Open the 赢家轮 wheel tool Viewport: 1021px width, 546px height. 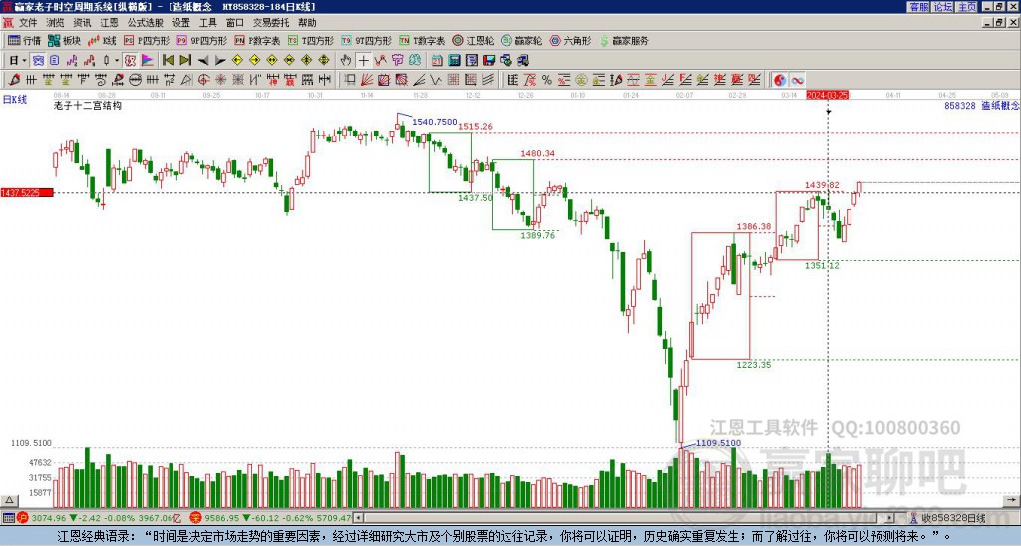pyautogui.click(x=521, y=40)
